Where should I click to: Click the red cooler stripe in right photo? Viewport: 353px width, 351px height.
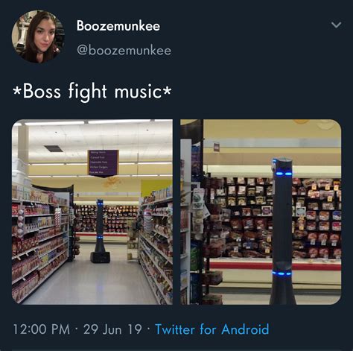coord(276,265)
